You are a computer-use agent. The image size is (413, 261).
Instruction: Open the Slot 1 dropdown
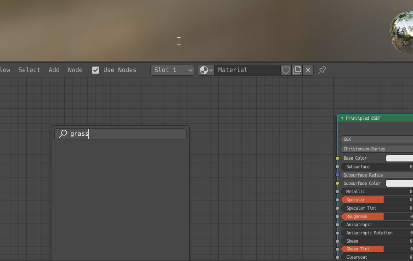tap(172, 70)
